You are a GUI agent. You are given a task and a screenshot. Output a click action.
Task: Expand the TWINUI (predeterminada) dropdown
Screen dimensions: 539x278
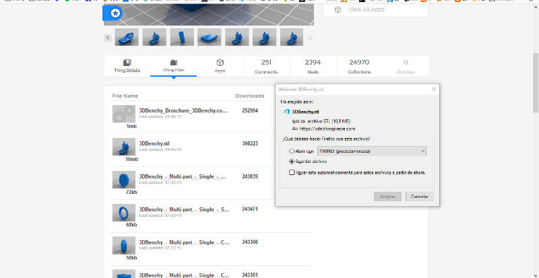pos(372,151)
